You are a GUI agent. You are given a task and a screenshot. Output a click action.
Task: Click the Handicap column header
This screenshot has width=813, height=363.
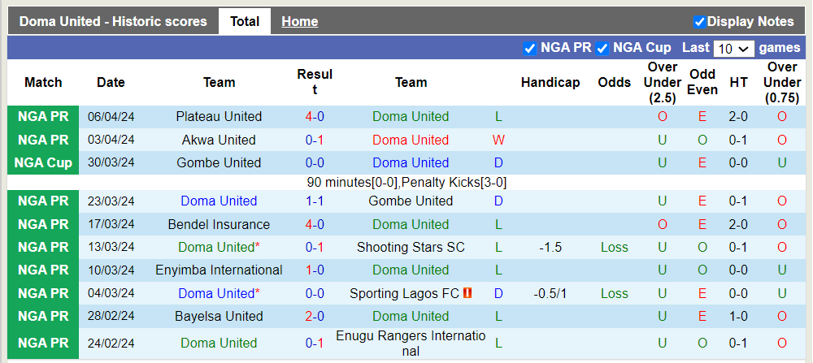(550, 82)
